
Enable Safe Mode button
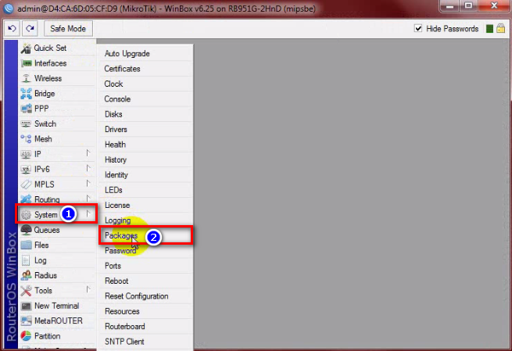(68, 28)
